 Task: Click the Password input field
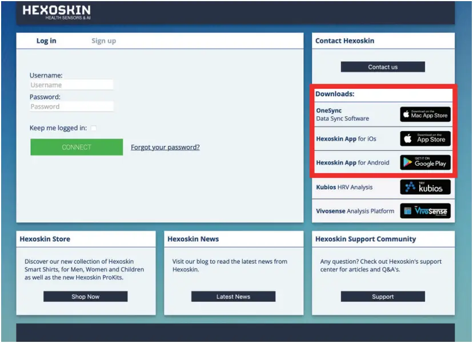[71, 106]
